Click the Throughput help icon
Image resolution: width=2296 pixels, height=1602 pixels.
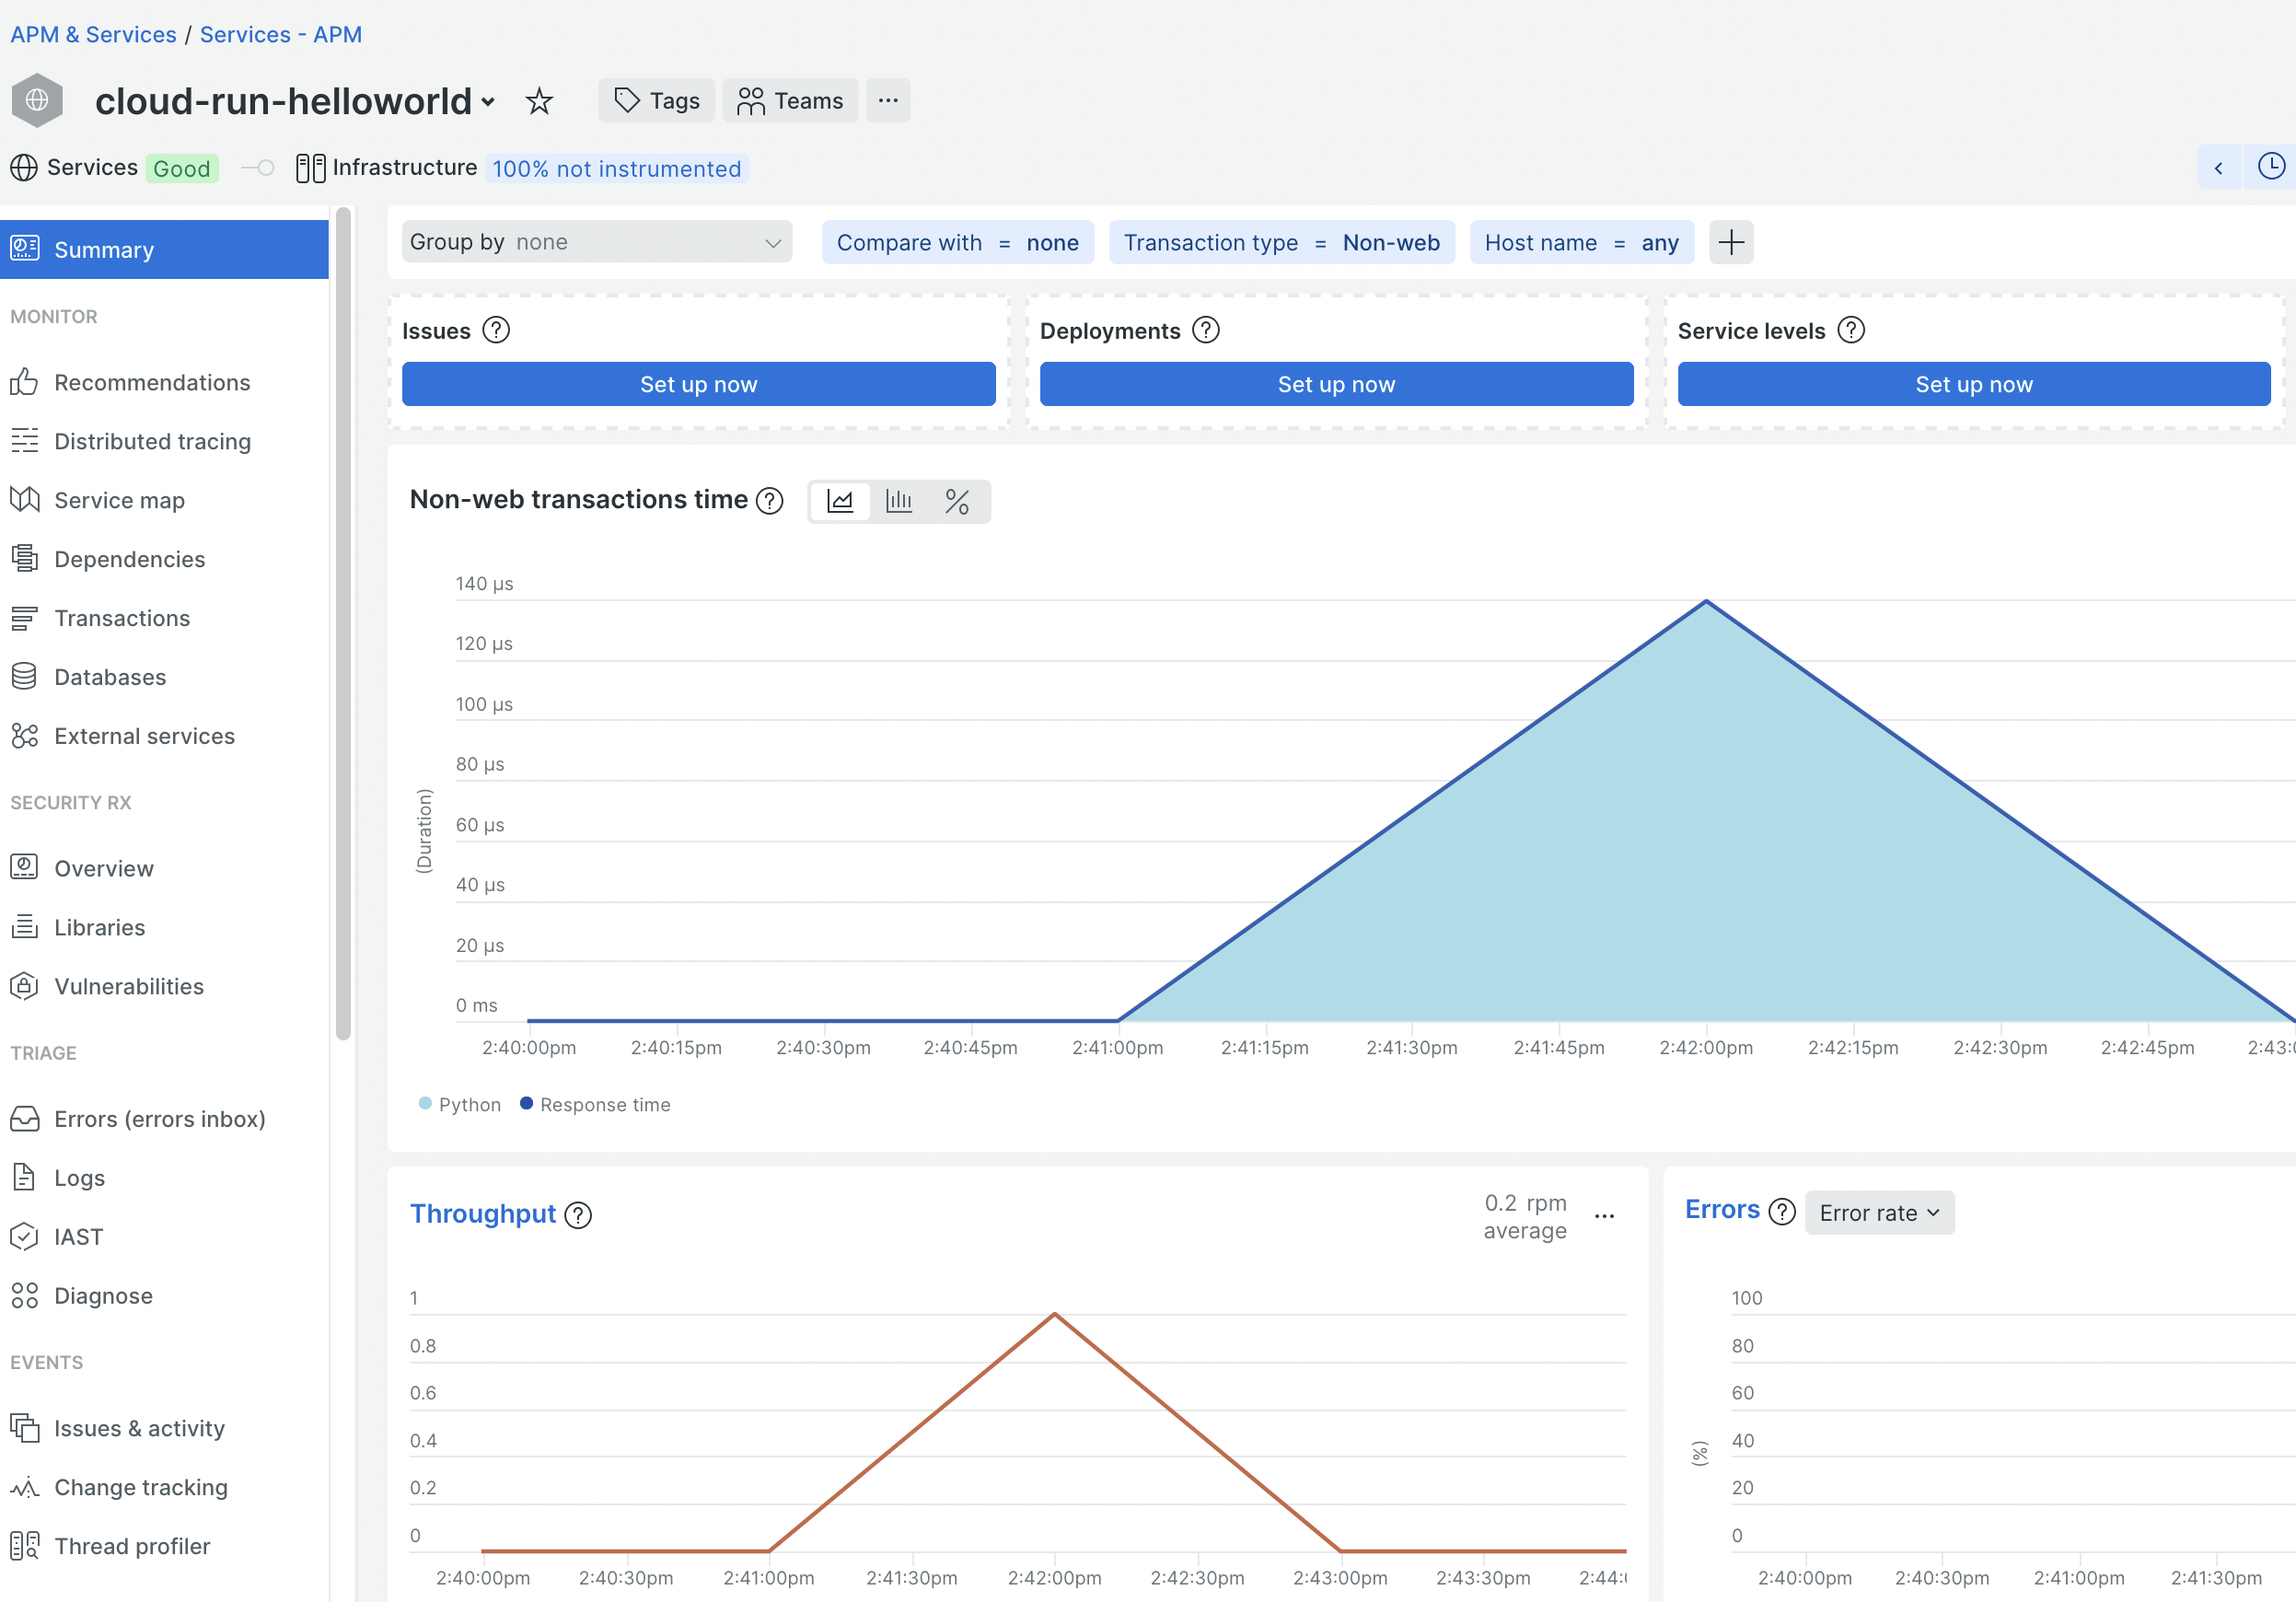(x=577, y=1215)
